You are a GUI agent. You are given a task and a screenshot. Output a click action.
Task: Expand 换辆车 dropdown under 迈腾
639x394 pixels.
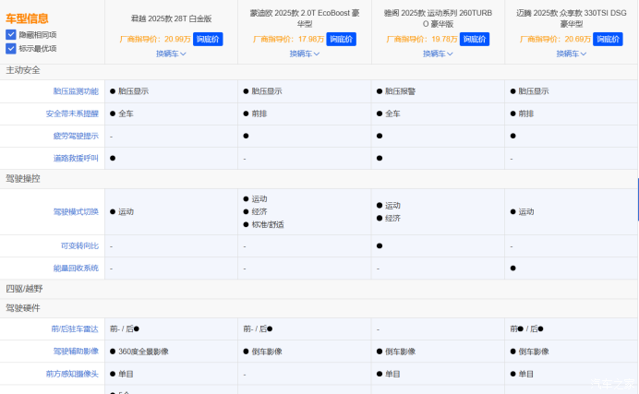point(572,54)
